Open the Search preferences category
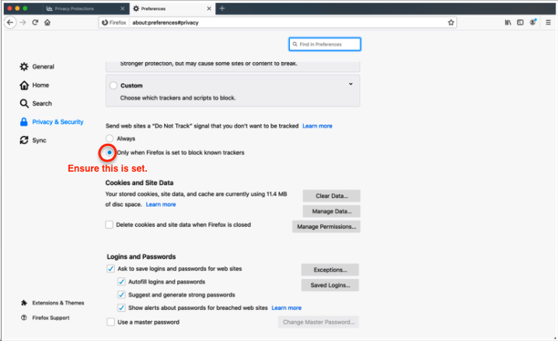The height and width of the screenshot is (341, 558). 36,103
